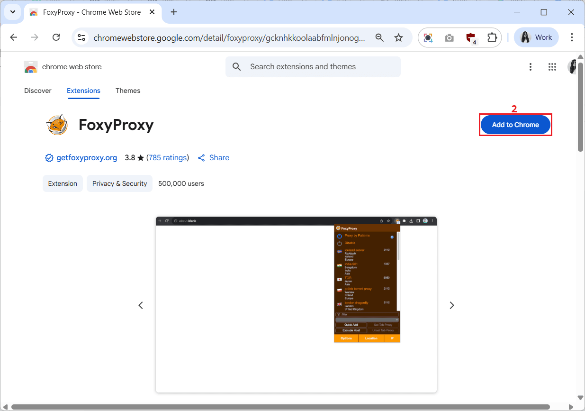The image size is (585, 411).
Task: Open the Extensions puzzle piece menu
Action: coord(492,37)
